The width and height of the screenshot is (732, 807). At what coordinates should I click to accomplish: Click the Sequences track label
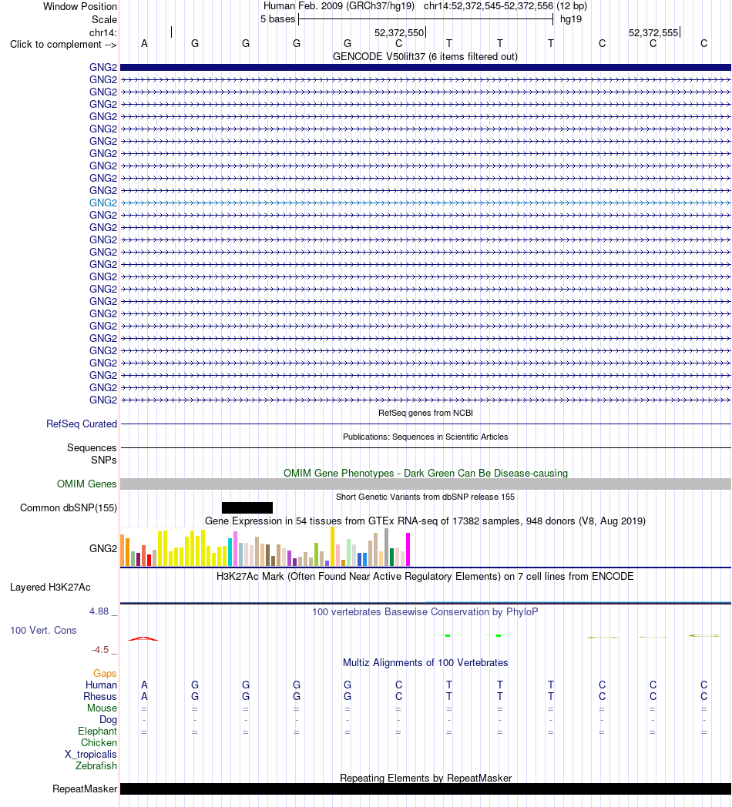[x=92, y=447]
